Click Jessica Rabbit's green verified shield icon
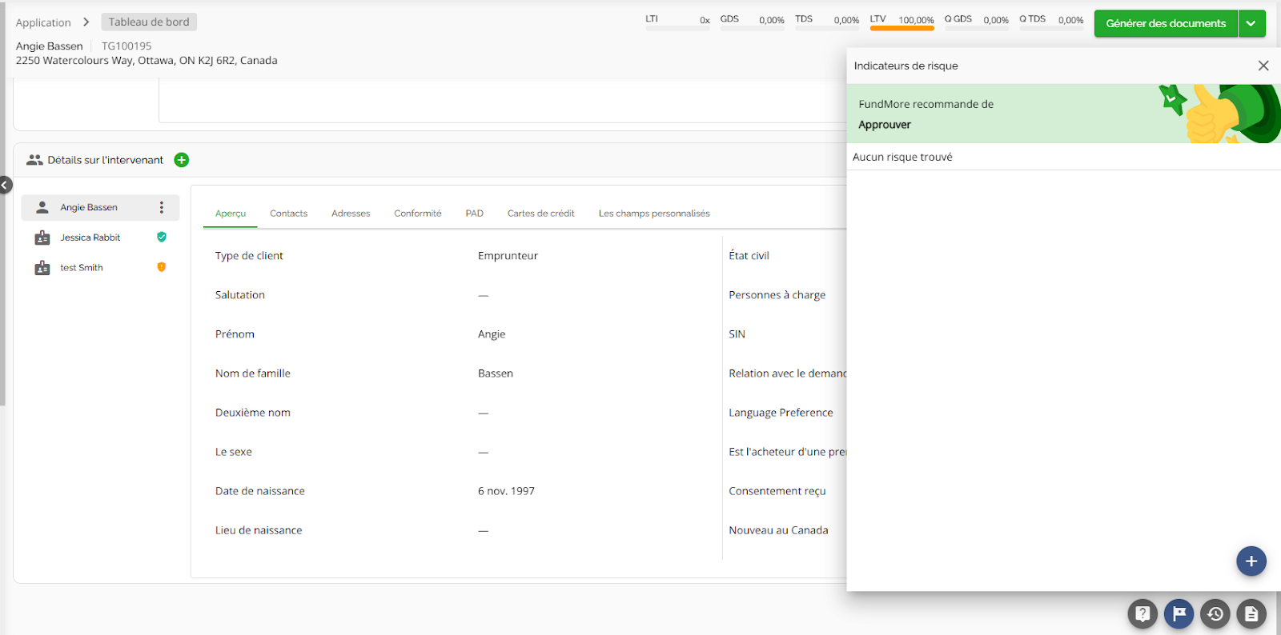The width and height of the screenshot is (1281, 635). click(162, 237)
